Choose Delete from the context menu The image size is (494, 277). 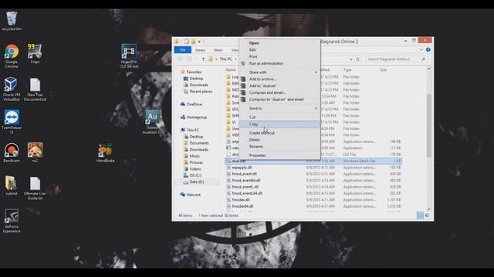[279, 140]
